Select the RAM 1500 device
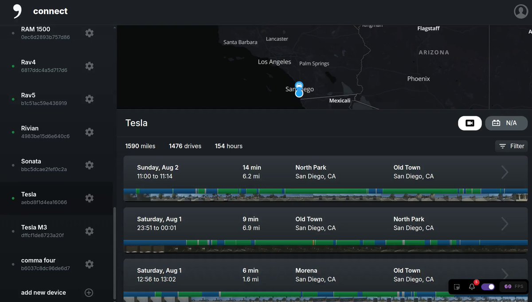The width and height of the screenshot is (532, 302). pos(57,33)
